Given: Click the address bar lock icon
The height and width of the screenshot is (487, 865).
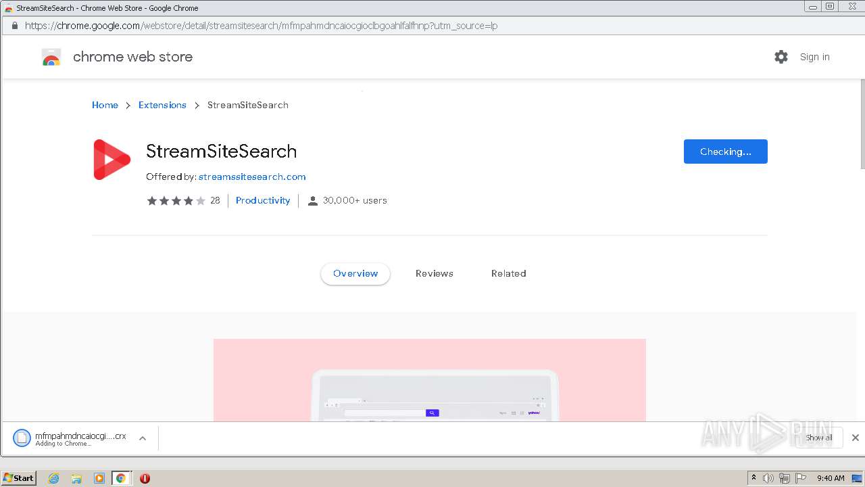Looking at the screenshot, I should pos(14,26).
